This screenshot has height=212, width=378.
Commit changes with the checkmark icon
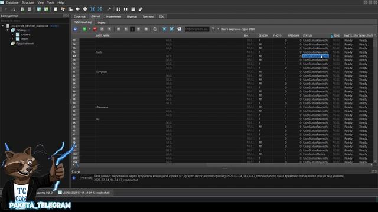coord(102,29)
